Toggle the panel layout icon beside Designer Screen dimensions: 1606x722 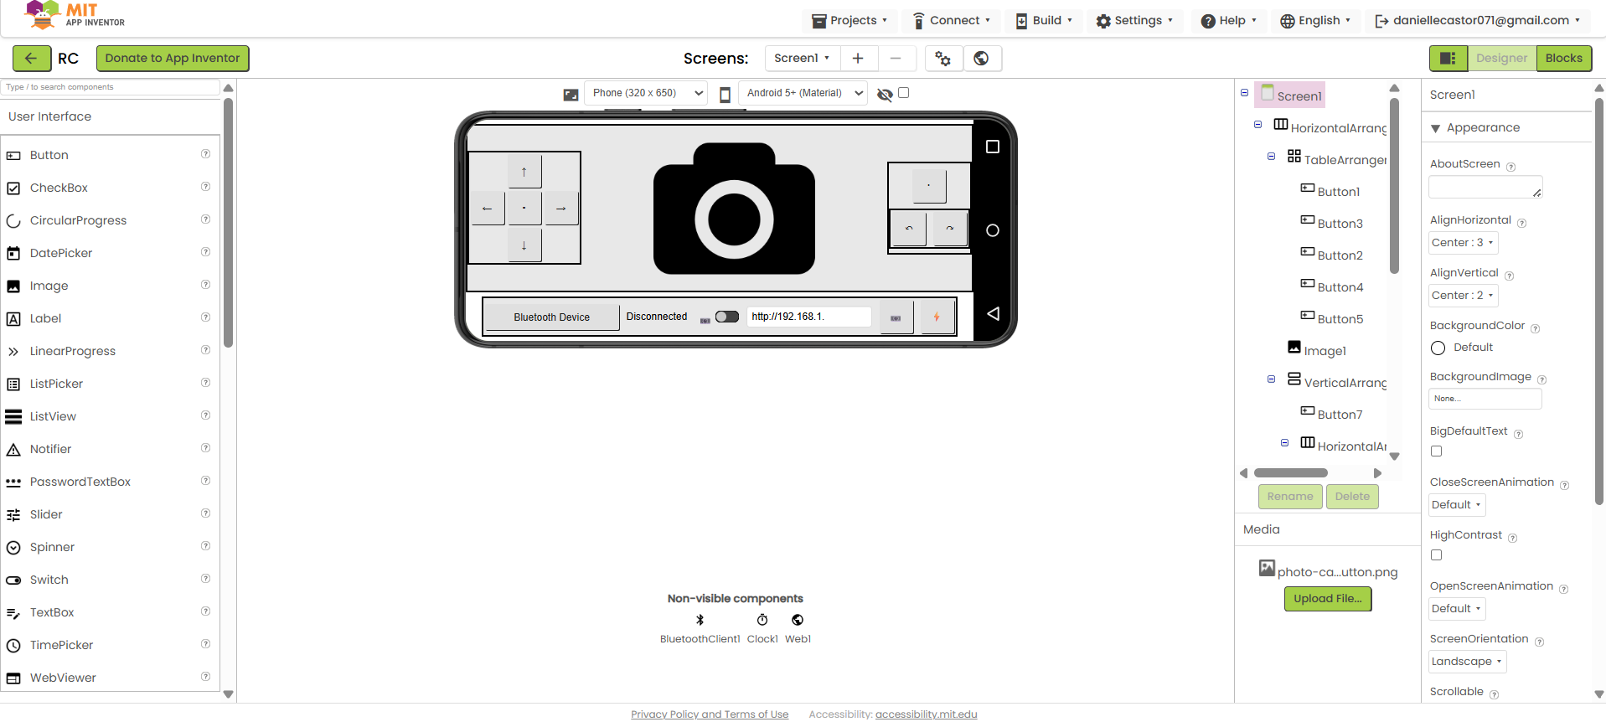1448,58
